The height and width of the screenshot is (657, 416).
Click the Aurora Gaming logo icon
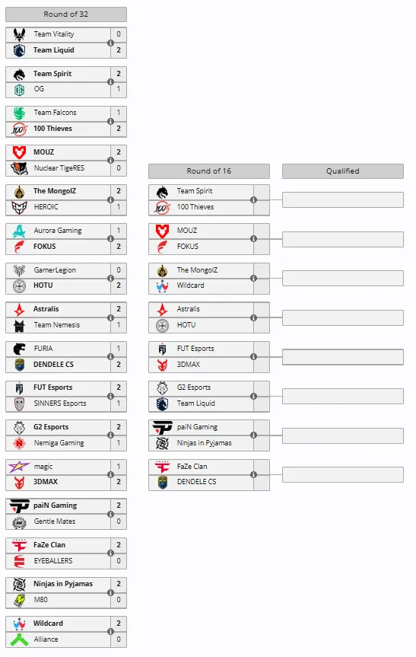[x=19, y=231]
